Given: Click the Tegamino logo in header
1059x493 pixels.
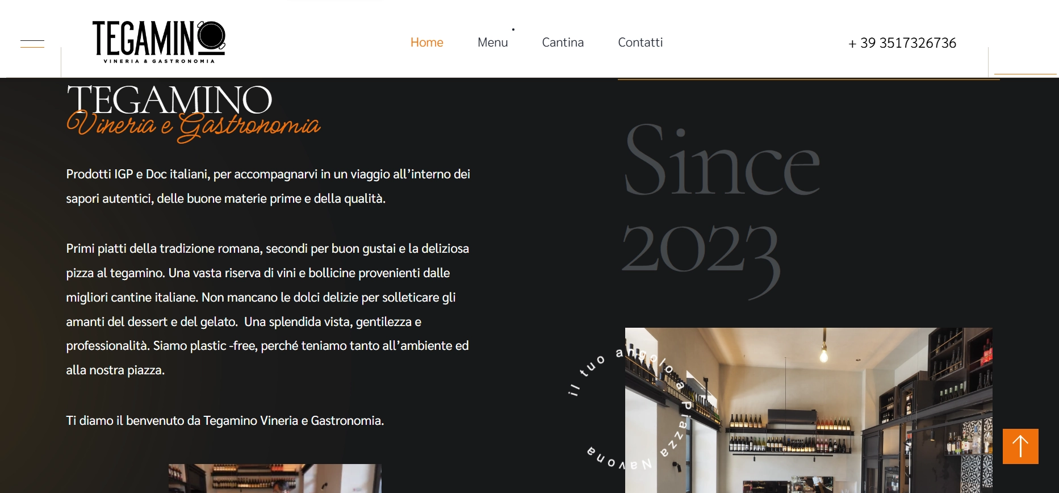Looking at the screenshot, I should click(159, 41).
